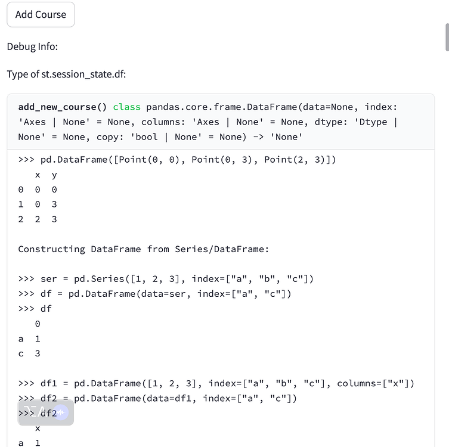This screenshot has width=449, height=447.
Task: Click the Add Course button
Action: pos(41,14)
